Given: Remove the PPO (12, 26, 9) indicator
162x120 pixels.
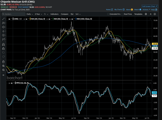Looking at the screenshot, I should point(9,83).
